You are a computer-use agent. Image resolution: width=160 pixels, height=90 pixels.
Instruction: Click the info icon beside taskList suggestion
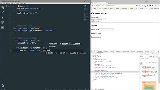point(86,53)
